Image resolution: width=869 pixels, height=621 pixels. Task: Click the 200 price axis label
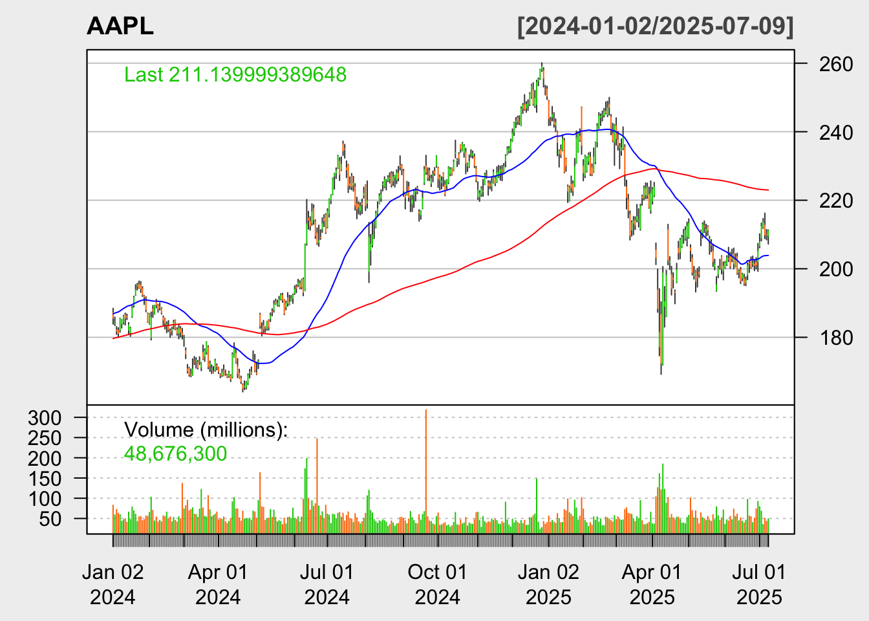(836, 268)
